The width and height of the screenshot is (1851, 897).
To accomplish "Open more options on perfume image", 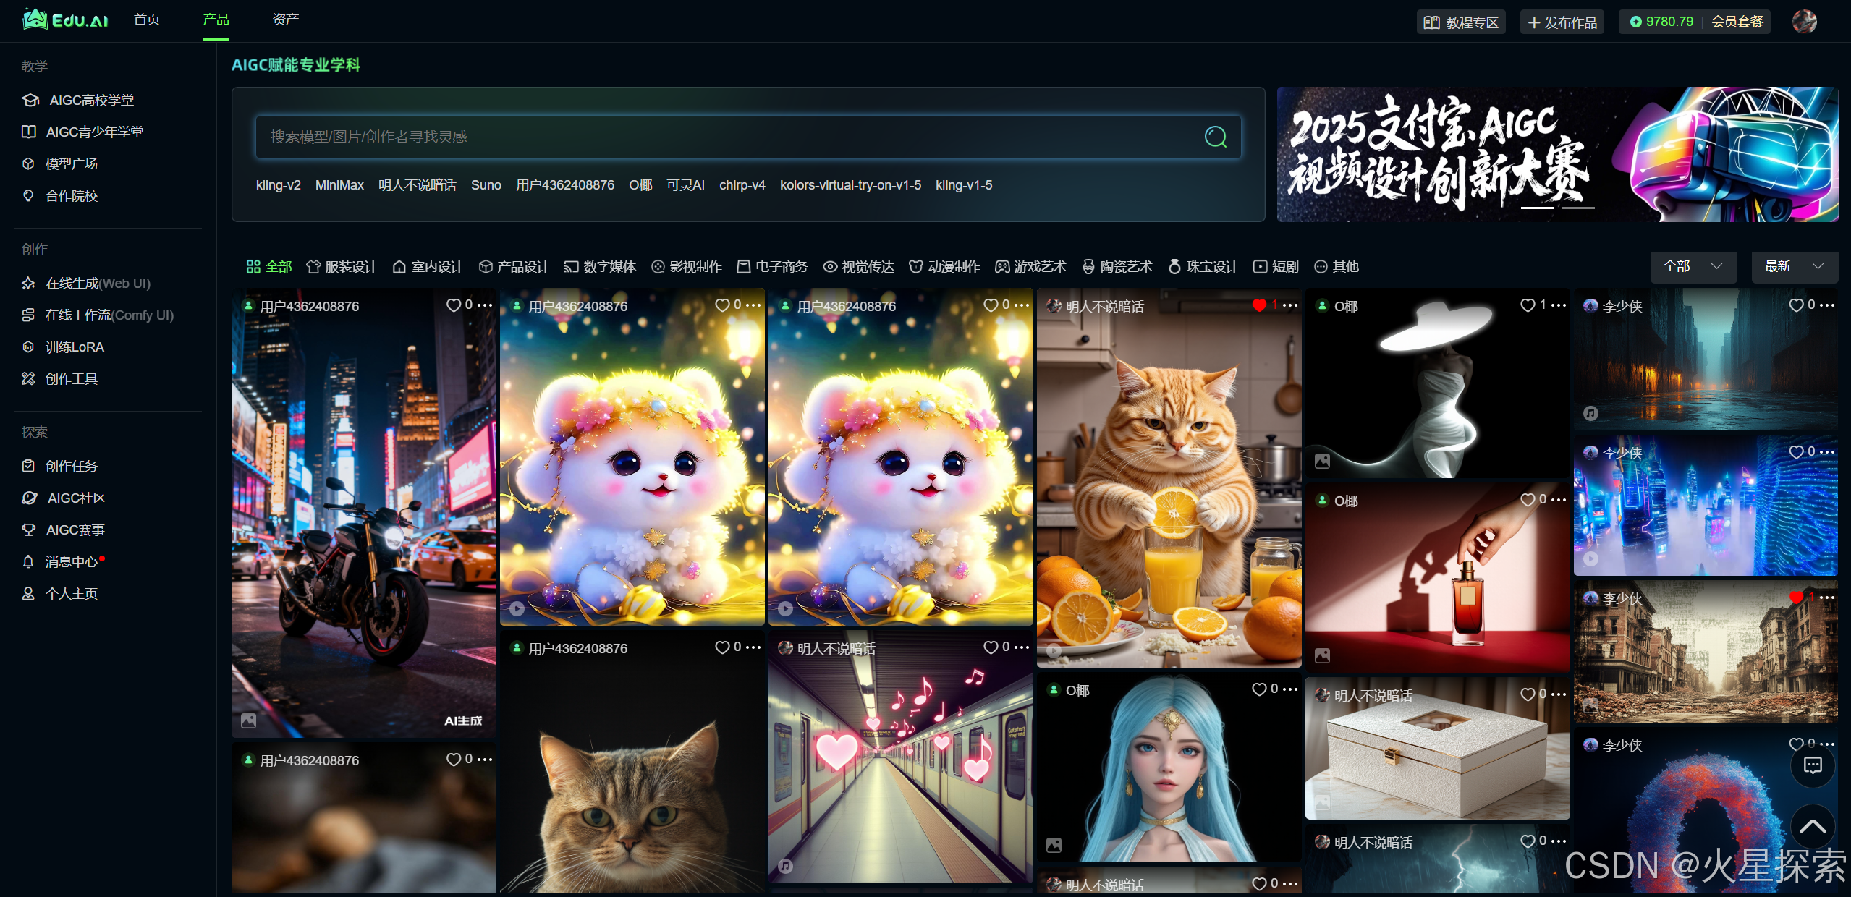I will pyautogui.click(x=1559, y=500).
